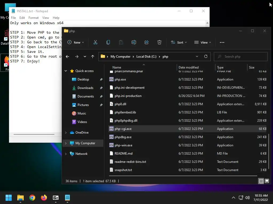Launch Google Chrome from taskbar

(32, 198)
